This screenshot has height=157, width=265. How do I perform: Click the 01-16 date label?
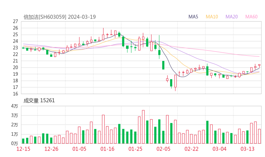[x=107, y=149]
